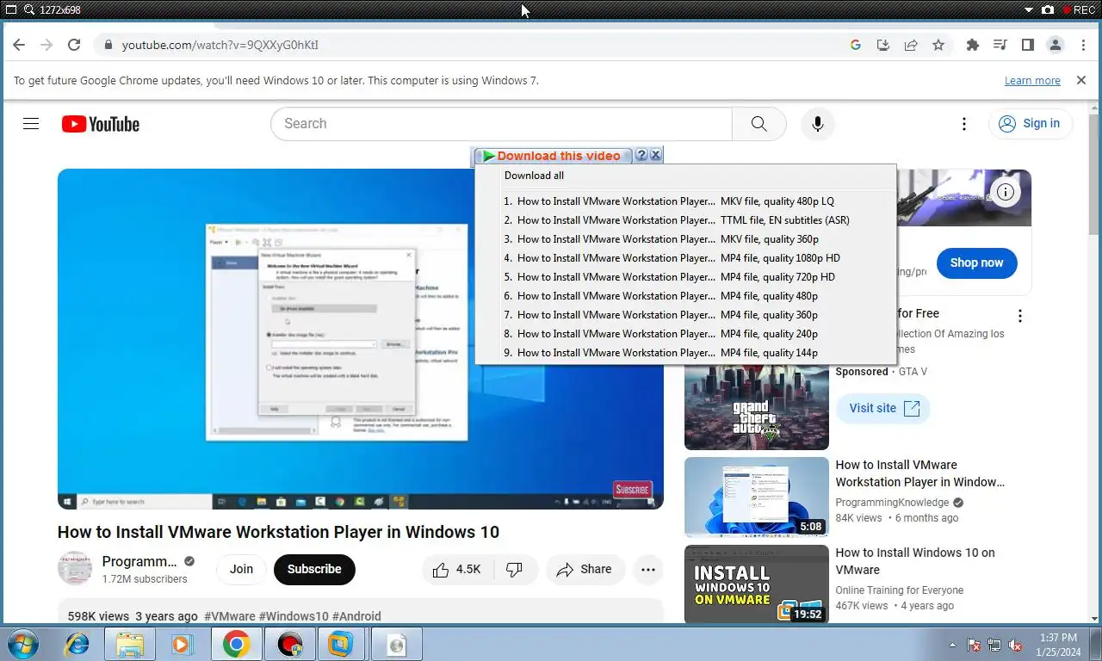Share the video

[585, 569]
